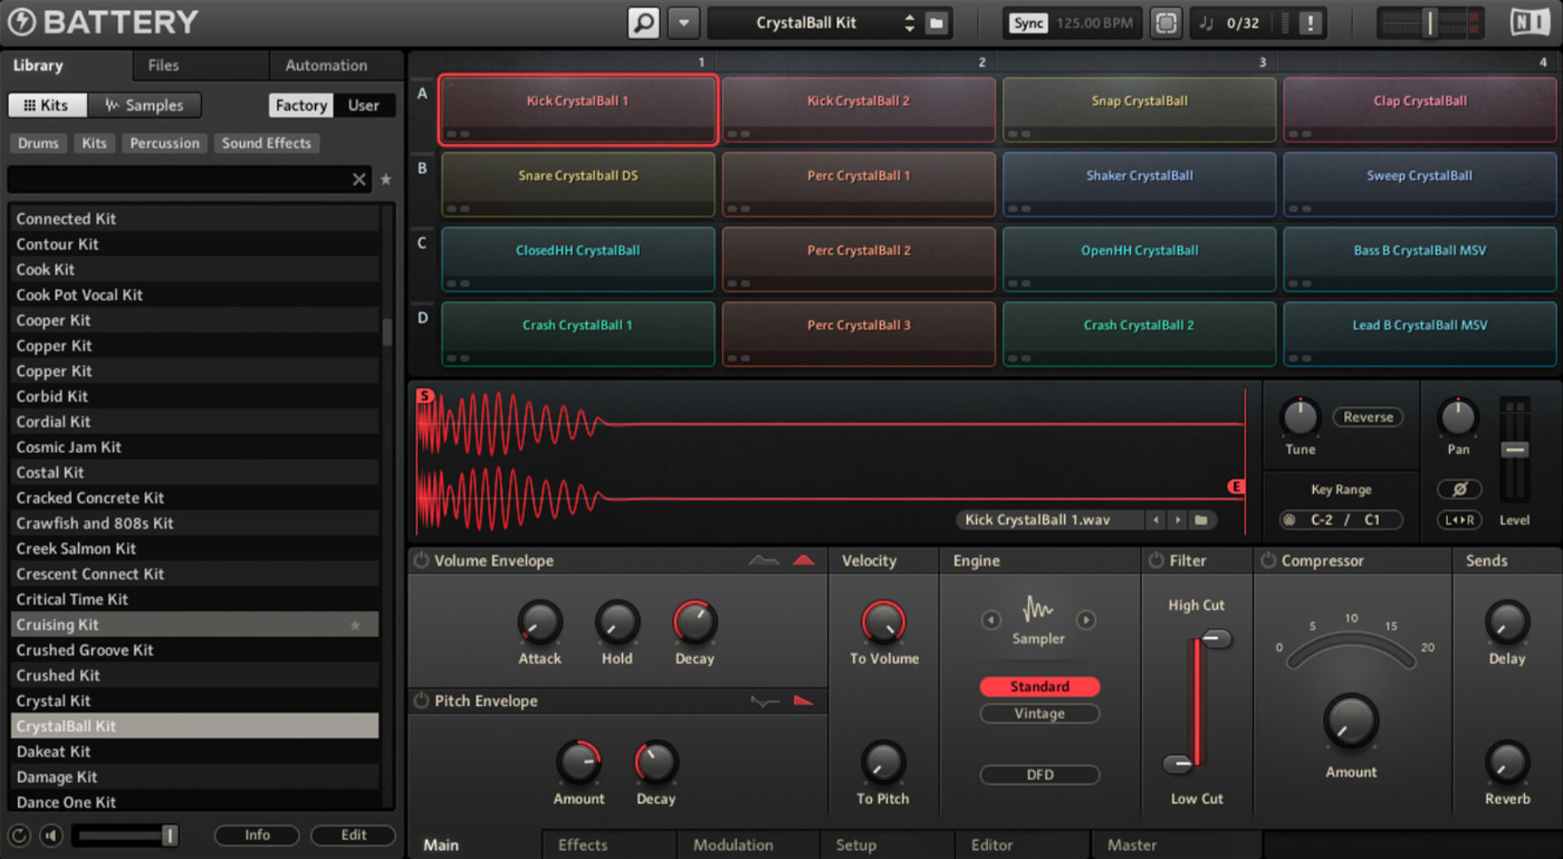The image size is (1563, 859).
Task: Toggle the Pitch Envelope power switch
Action: click(x=422, y=700)
